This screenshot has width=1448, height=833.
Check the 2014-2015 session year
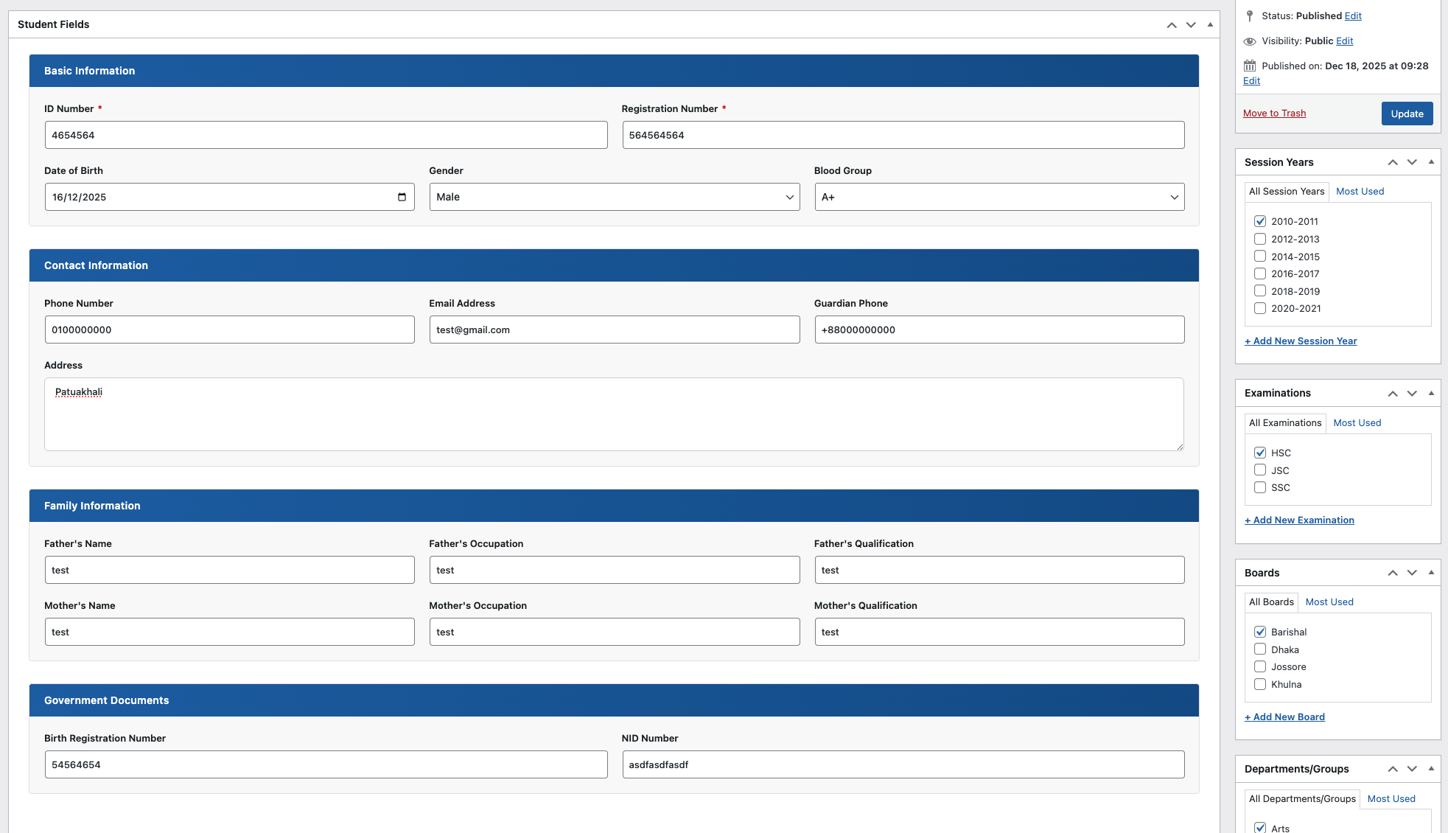(x=1260, y=256)
